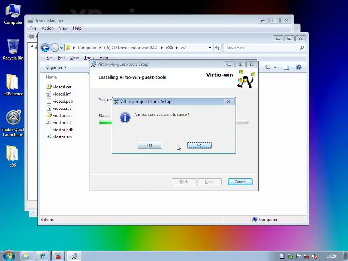
Task: Click the blue Help icon in Explorer
Action: tap(299, 67)
